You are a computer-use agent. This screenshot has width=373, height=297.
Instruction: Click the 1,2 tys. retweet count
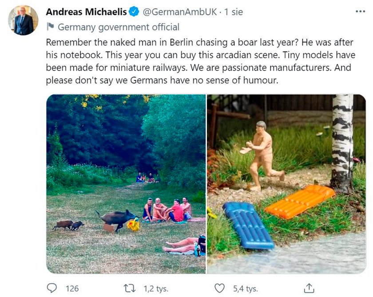[156, 289]
